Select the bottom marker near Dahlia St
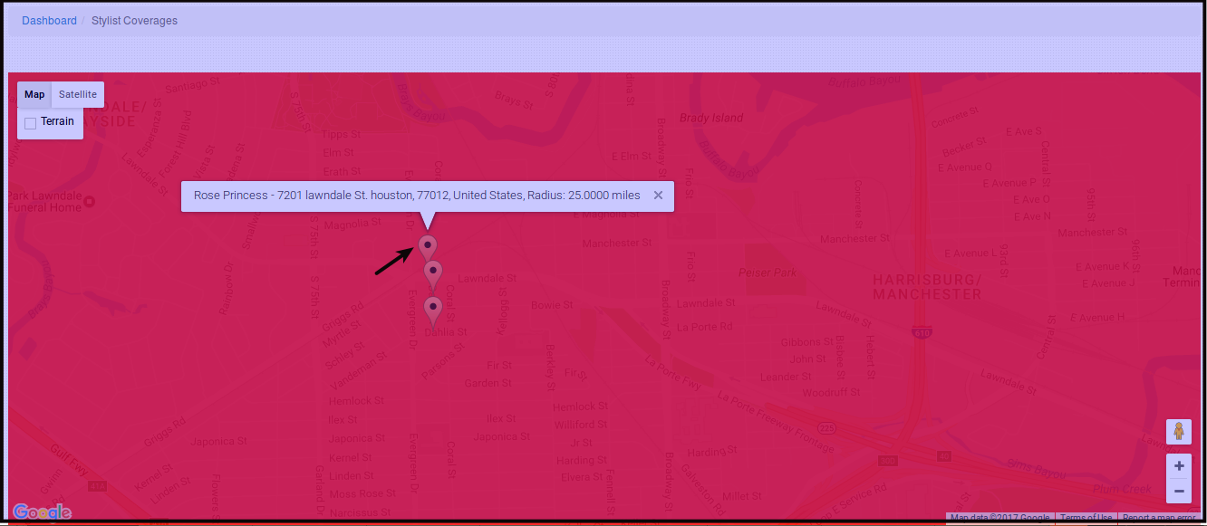Image resolution: width=1207 pixels, height=526 pixels. (433, 311)
